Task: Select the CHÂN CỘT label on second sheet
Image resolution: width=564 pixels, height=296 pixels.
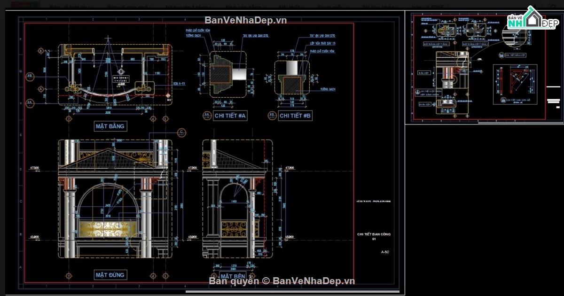Action: pyautogui.click(x=425, y=104)
